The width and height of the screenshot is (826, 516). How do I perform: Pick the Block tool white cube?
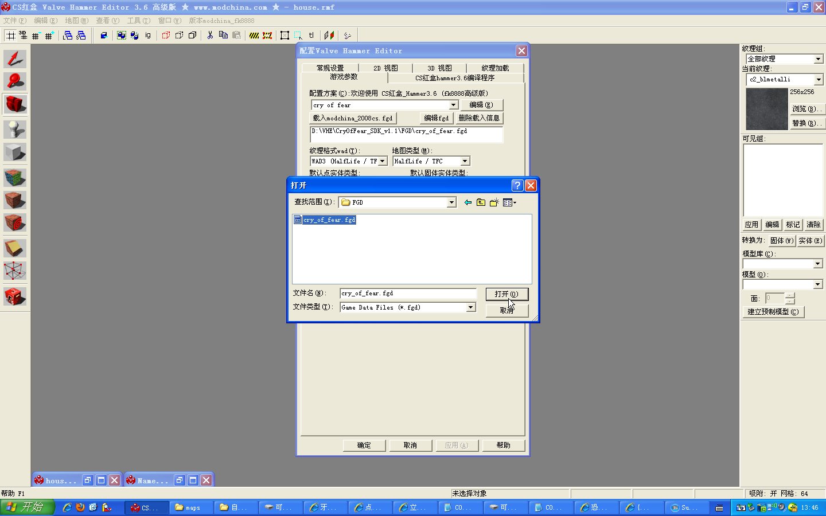coord(15,152)
